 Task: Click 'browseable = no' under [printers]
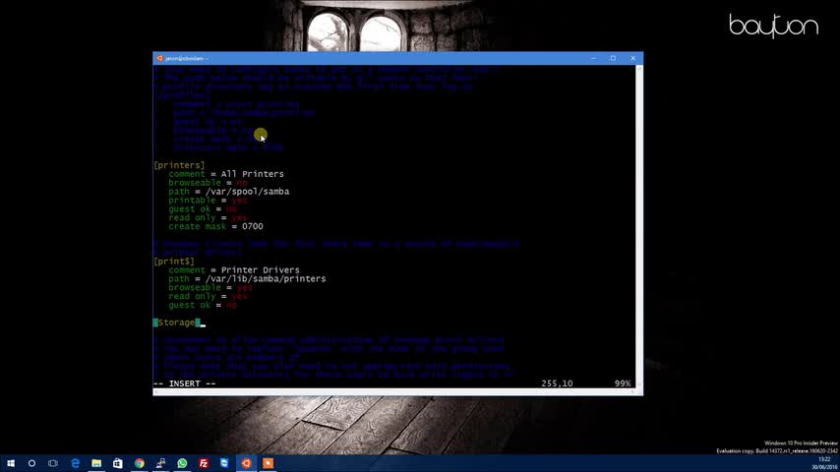[x=208, y=183]
